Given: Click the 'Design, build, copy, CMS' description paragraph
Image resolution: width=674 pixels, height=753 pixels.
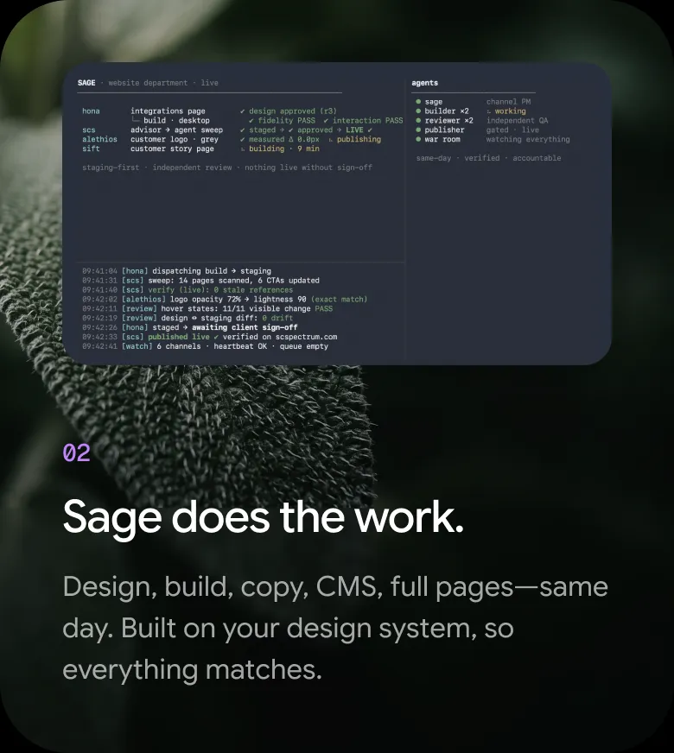Looking at the screenshot, I should (335, 628).
